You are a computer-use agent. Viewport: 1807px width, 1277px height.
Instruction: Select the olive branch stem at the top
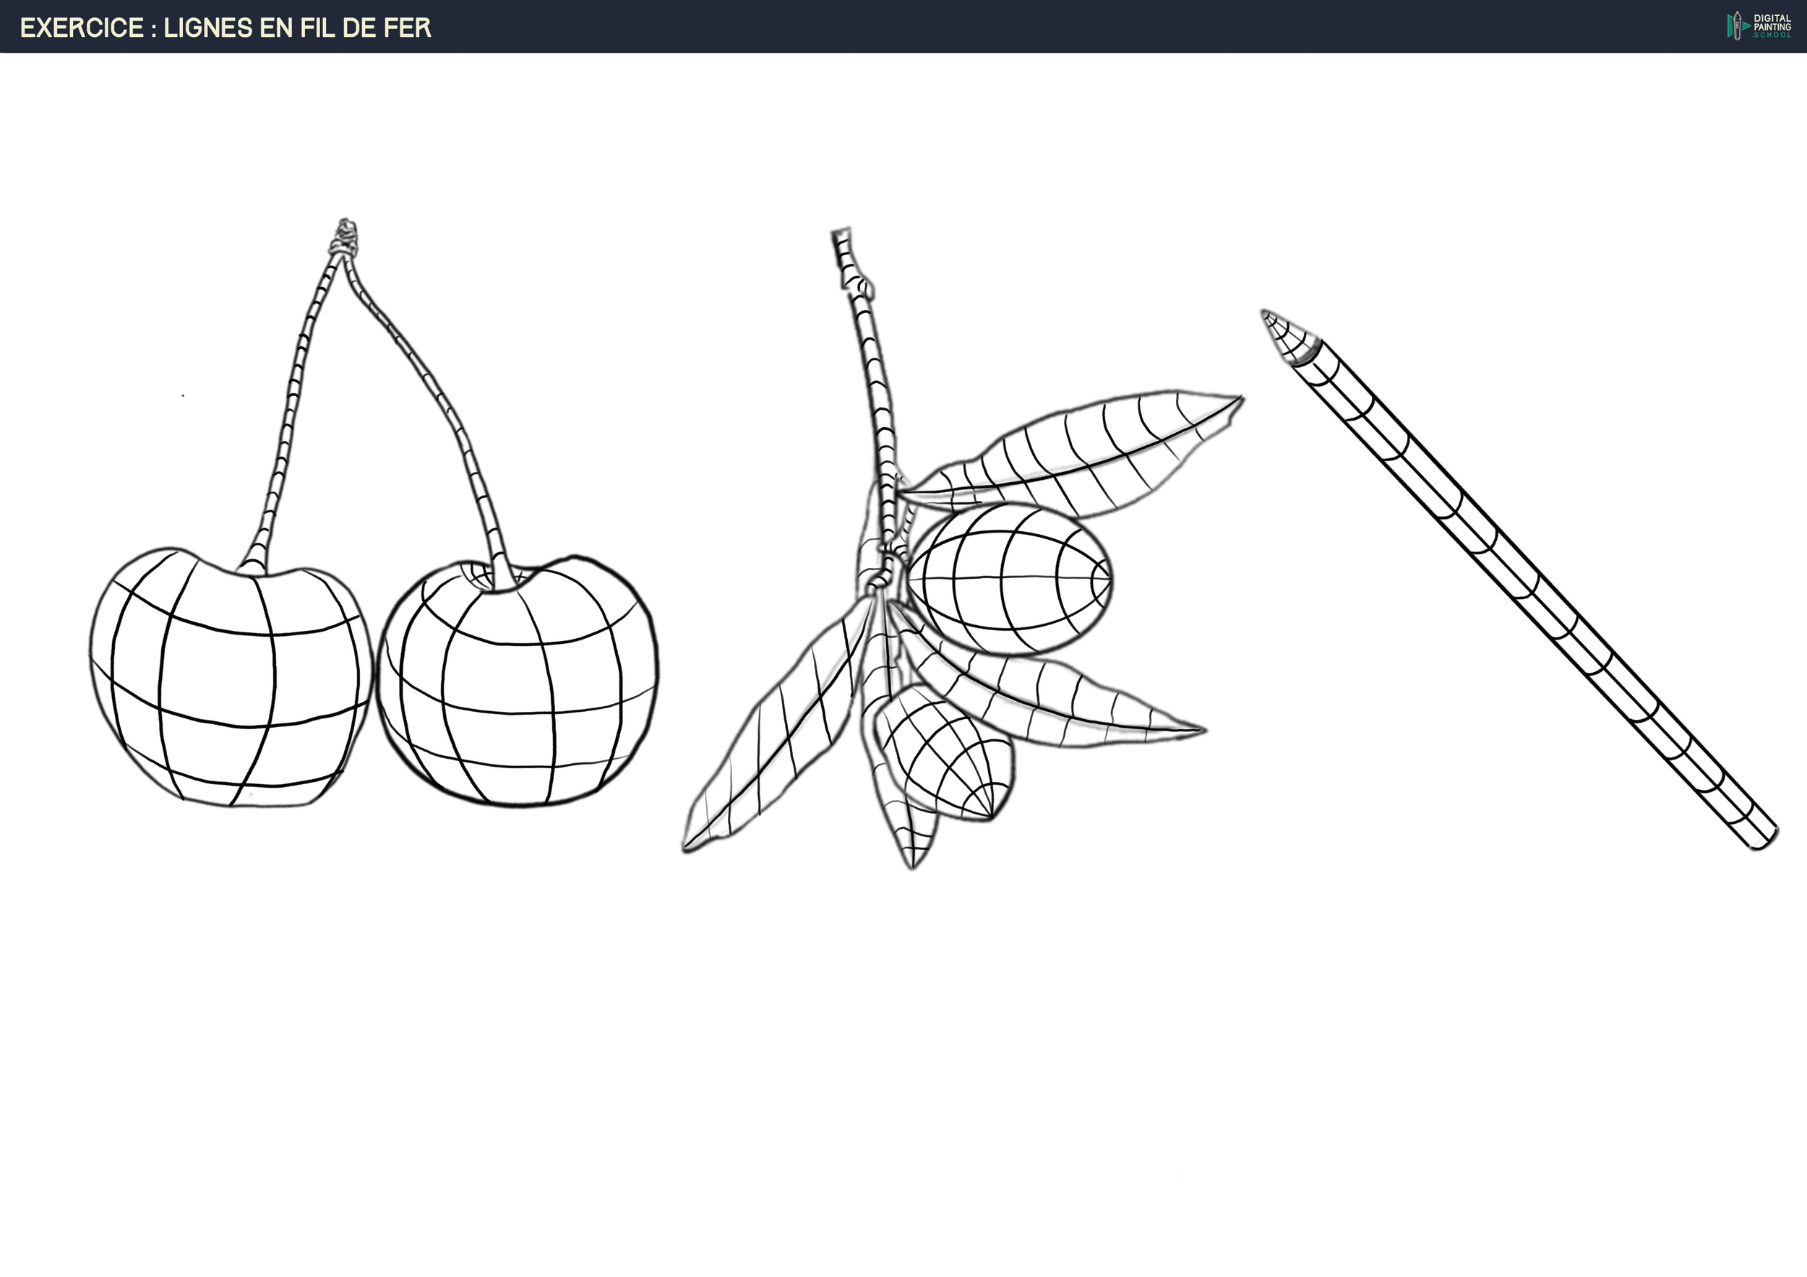[866, 338]
